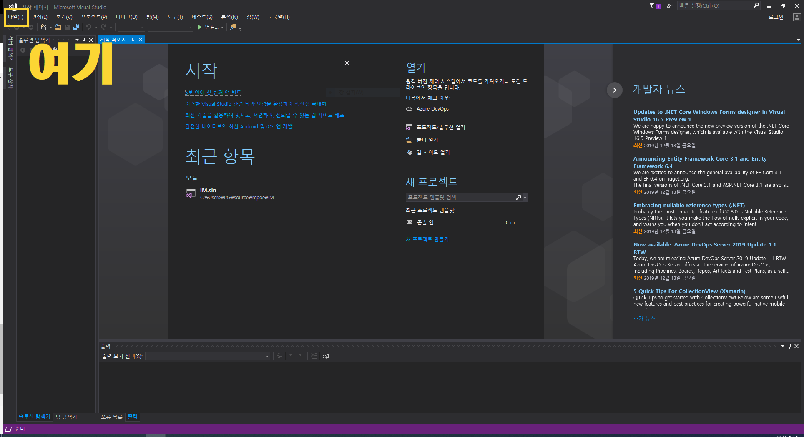Open the 도움말(H) menu
The width and height of the screenshot is (804, 437).
tap(279, 17)
